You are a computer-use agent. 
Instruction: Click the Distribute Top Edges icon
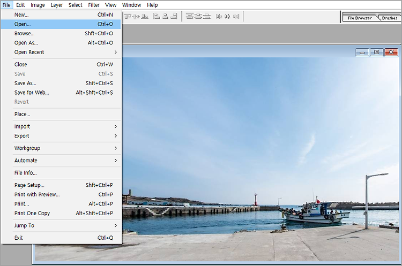189,17
